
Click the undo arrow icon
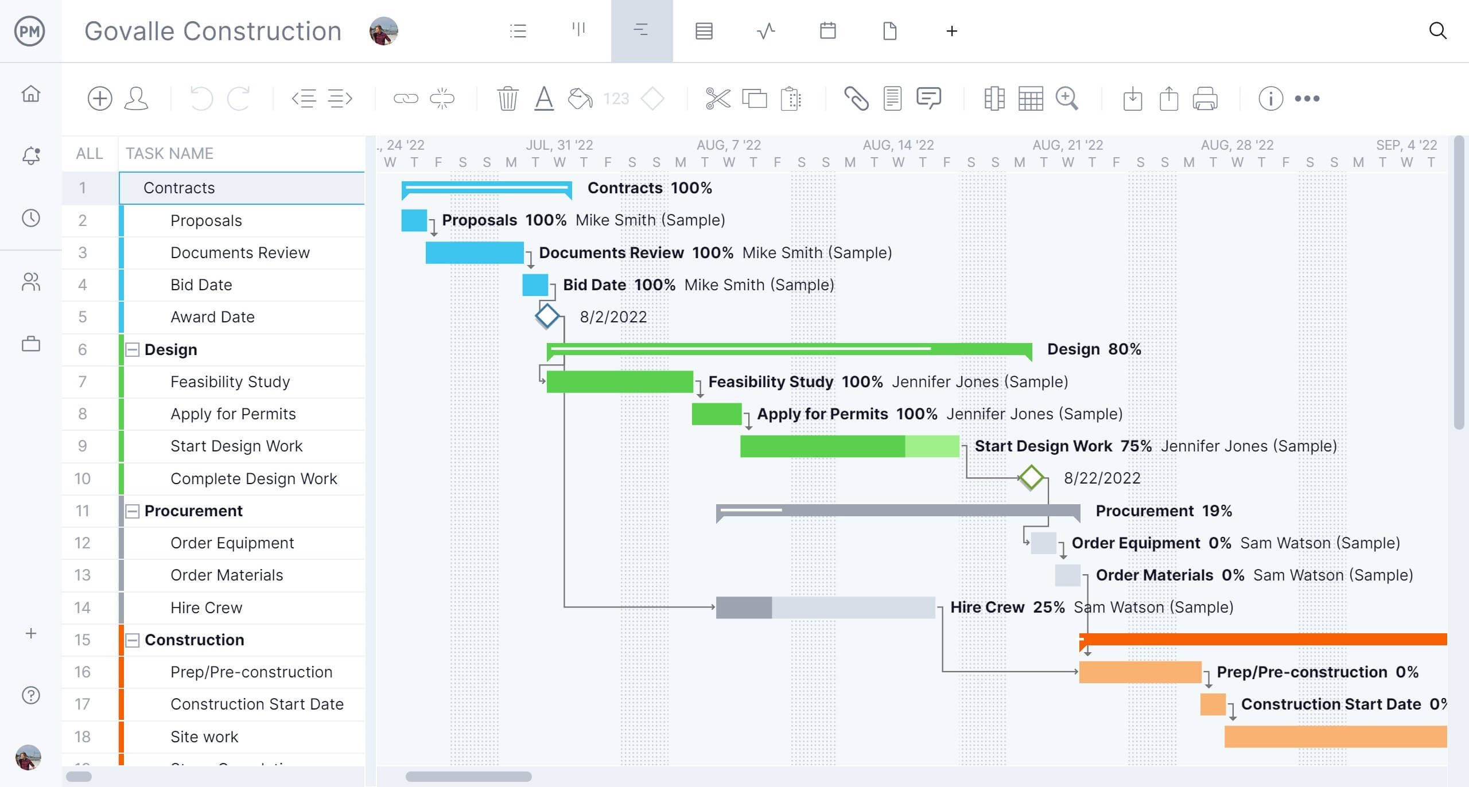199,97
